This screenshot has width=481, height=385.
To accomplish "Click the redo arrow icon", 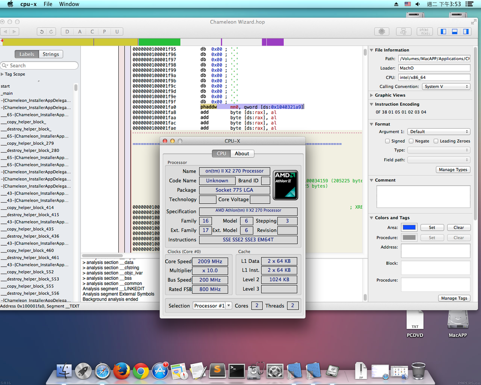I will click(x=51, y=31).
